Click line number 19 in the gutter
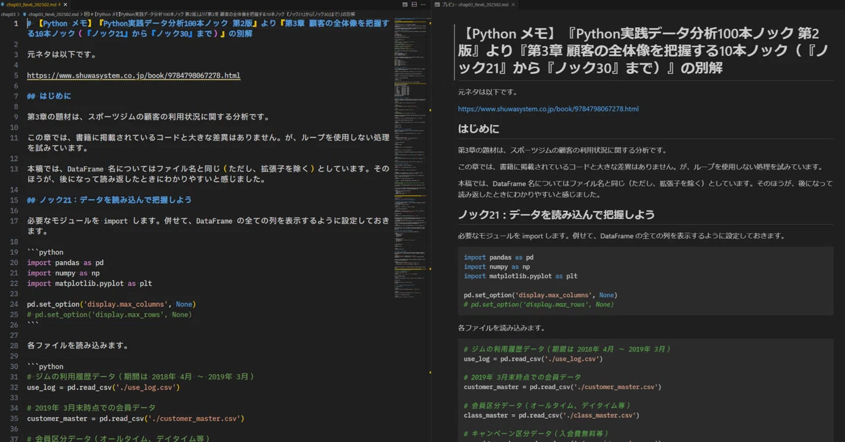This screenshot has width=845, height=442. [14, 252]
